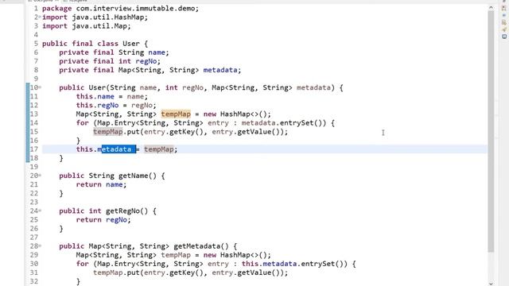Click 'HashMap<>()' on line 13
Screen dimensions: 509x286
click(243, 114)
